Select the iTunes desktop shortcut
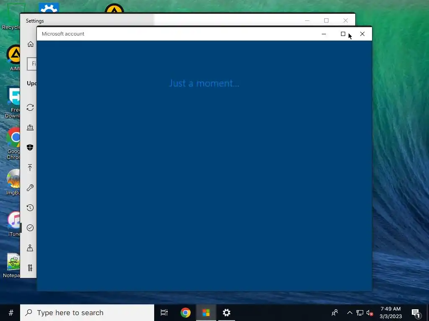429x321 pixels. tap(14, 224)
